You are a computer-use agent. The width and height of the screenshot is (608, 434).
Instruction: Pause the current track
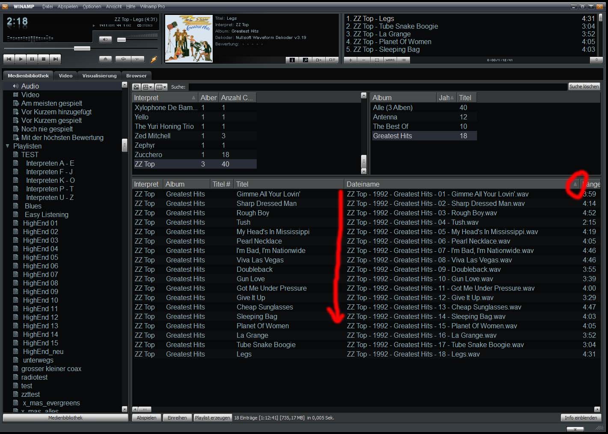point(32,59)
